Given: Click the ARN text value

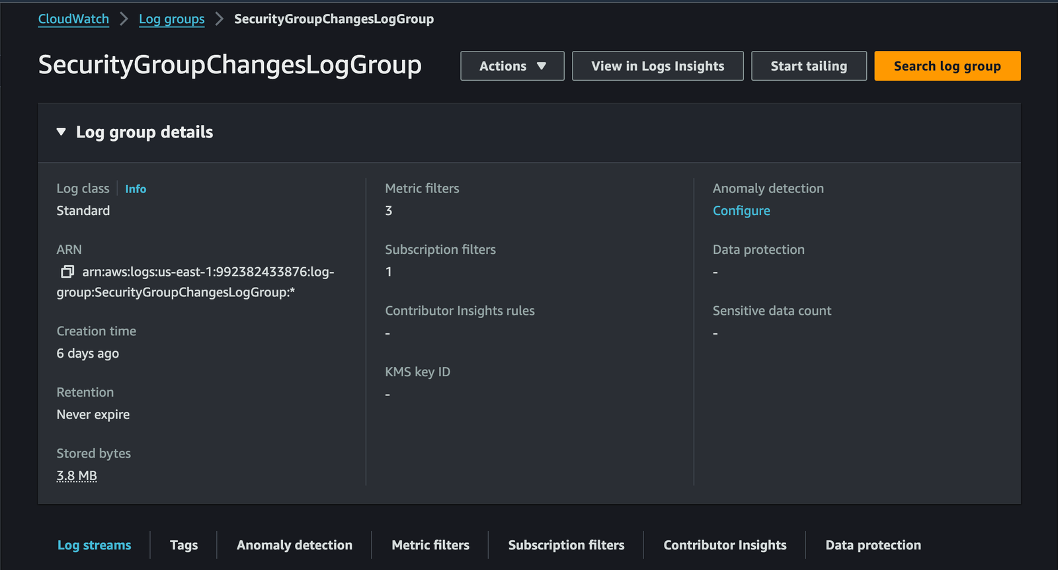Looking at the screenshot, I should 198,282.
